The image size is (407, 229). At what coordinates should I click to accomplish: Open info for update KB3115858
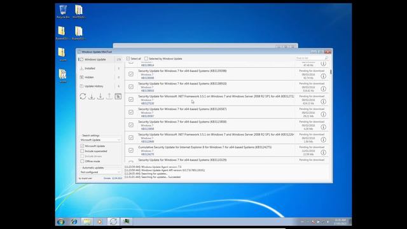(x=323, y=127)
